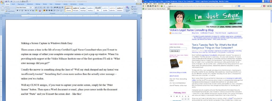Expand the Styles gallery arrow
The width and height of the screenshot is (272, 101).
(x=124, y=11)
